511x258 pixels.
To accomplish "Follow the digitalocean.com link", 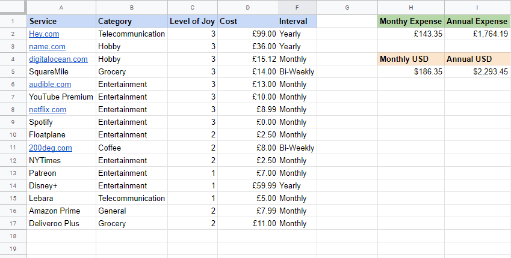I will tap(58, 59).
